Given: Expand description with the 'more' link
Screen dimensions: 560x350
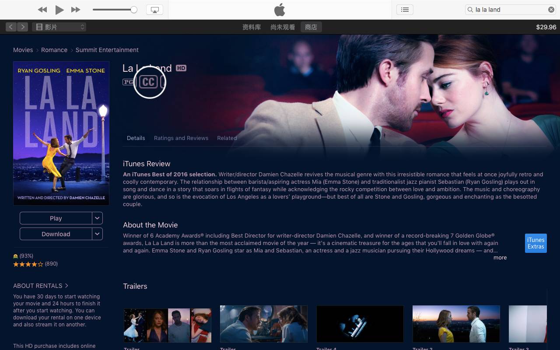Looking at the screenshot, I should (500, 258).
